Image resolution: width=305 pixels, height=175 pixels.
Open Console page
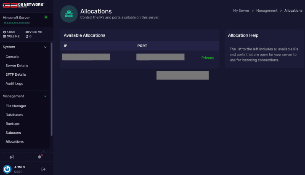tap(12, 57)
